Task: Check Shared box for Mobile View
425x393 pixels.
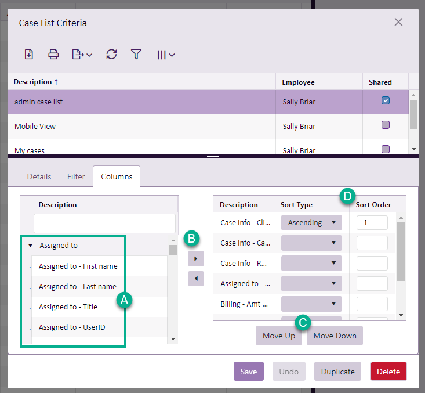Action: pyautogui.click(x=386, y=125)
